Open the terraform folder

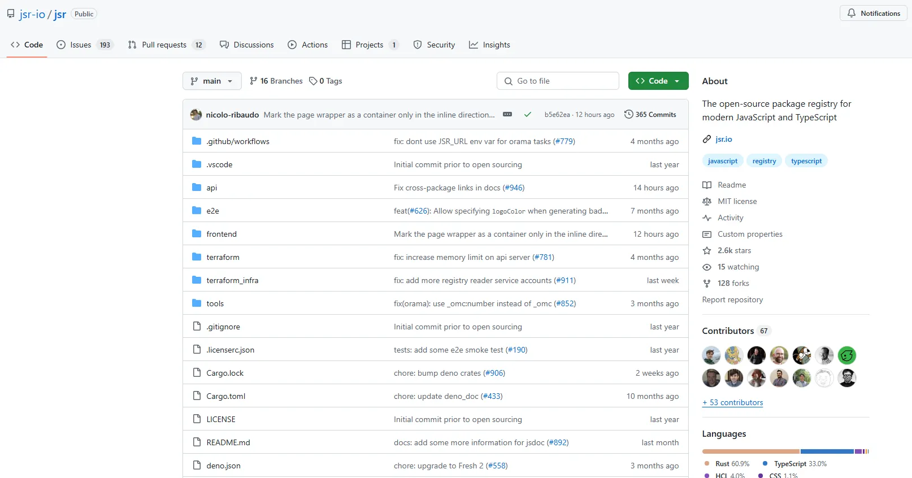[x=223, y=257]
